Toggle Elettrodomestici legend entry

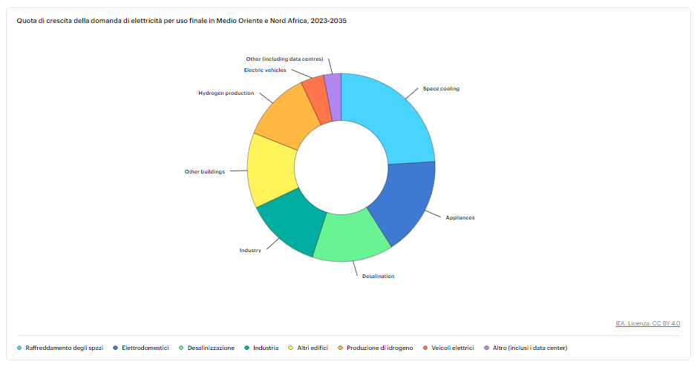pos(145,348)
